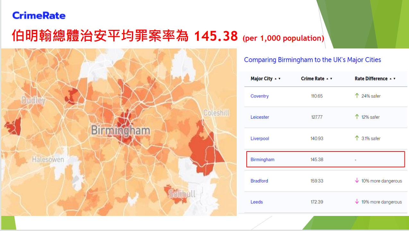Click pink down arrow beside 19% more dangerous

(x=357, y=201)
